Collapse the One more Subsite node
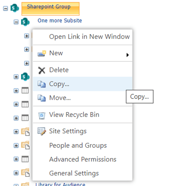This screenshot has width=194, height=186. click(16, 22)
